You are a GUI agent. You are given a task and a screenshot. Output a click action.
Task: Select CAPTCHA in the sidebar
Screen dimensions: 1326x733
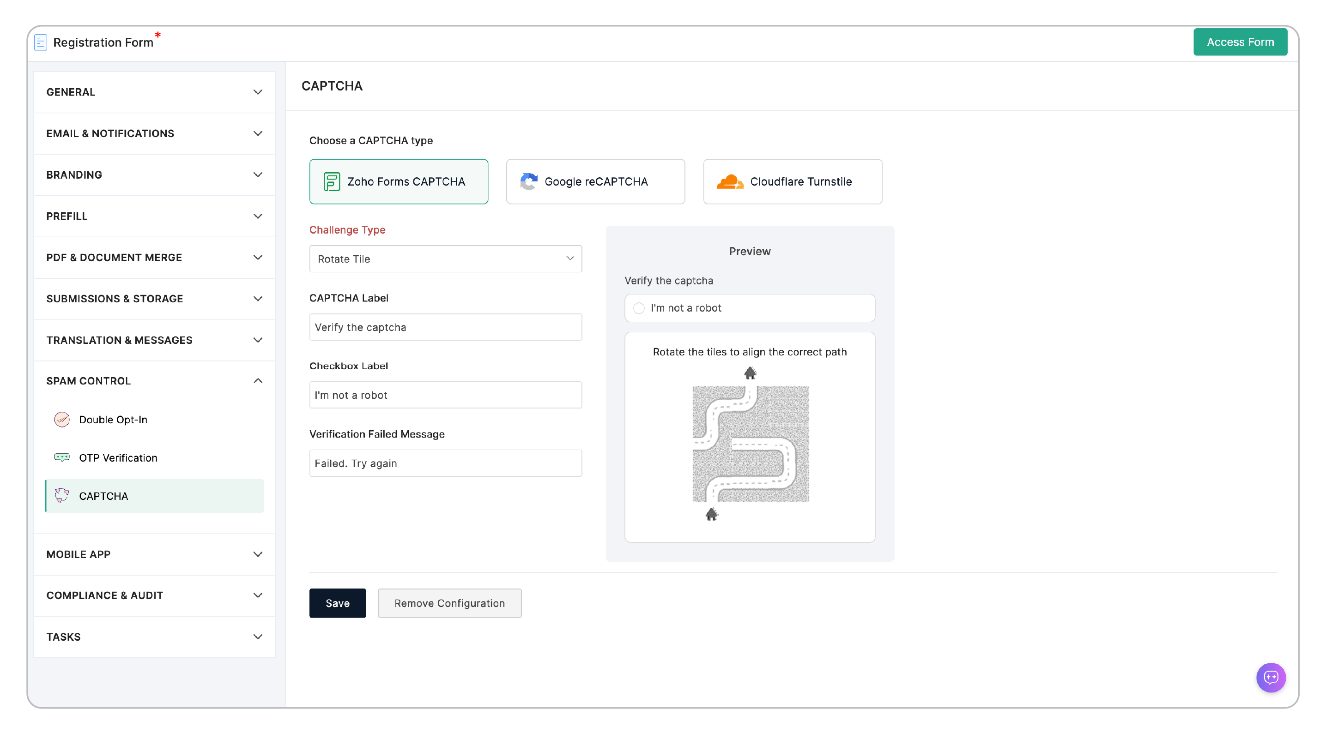(x=154, y=496)
